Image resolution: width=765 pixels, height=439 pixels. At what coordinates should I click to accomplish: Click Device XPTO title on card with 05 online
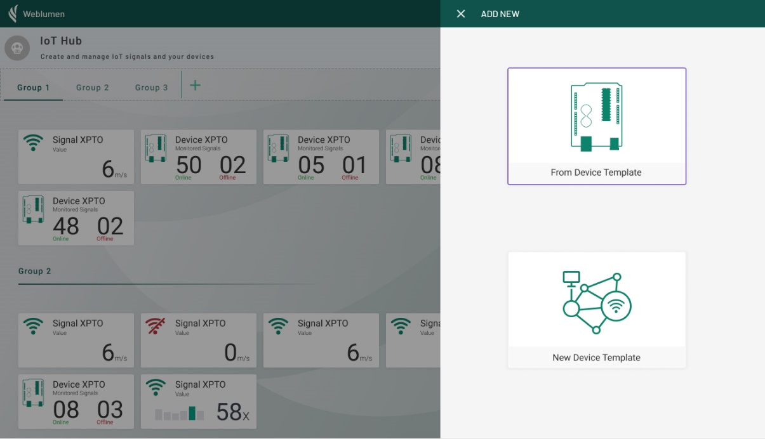click(324, 140)
